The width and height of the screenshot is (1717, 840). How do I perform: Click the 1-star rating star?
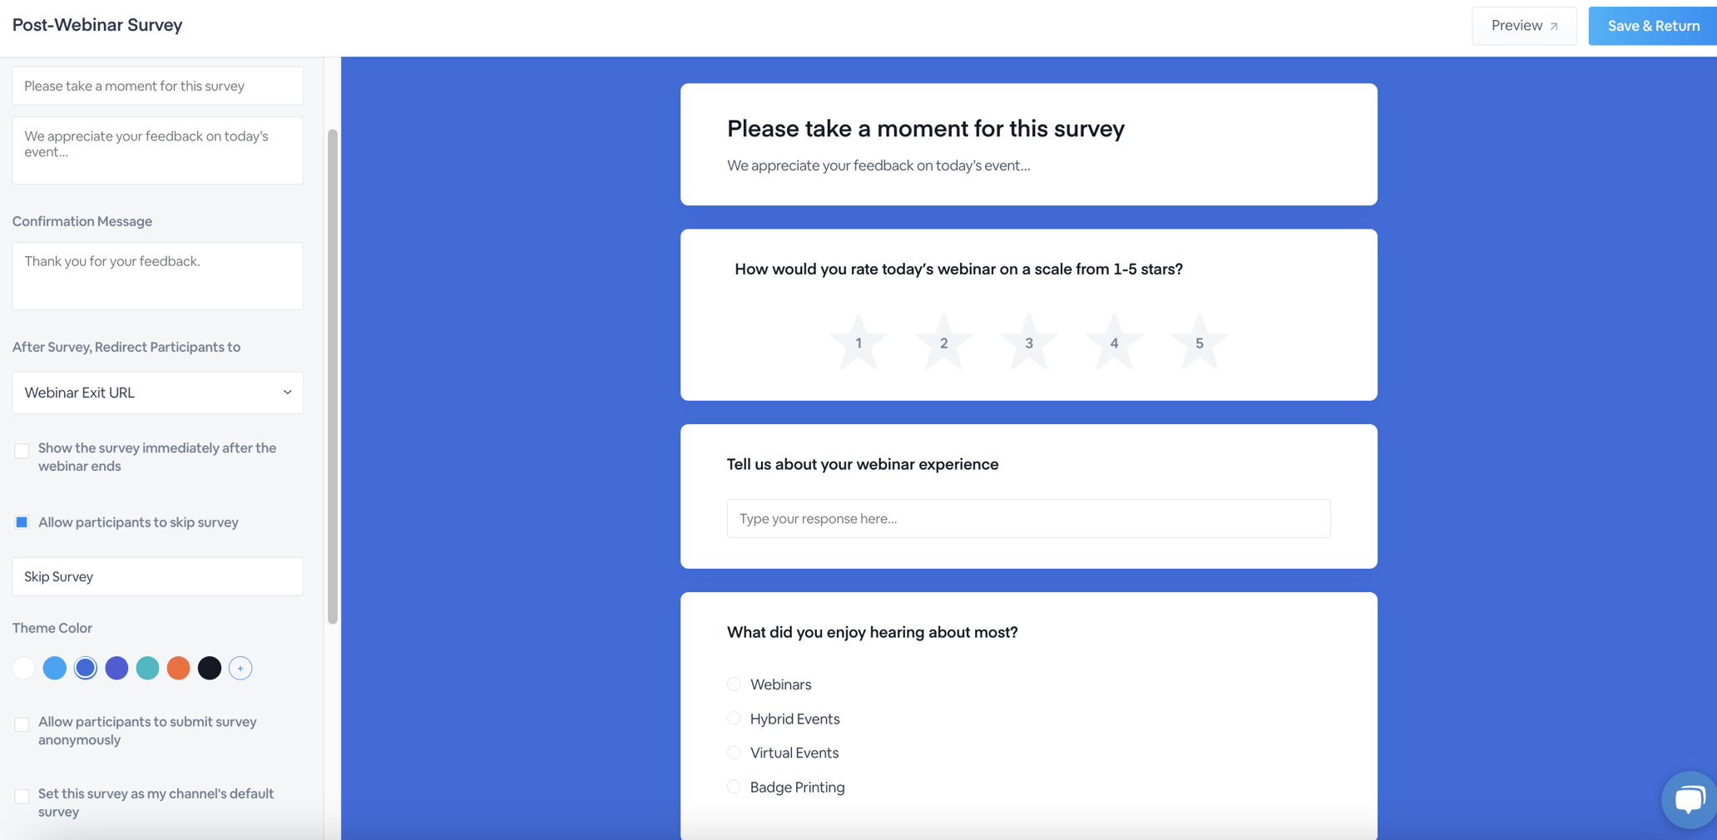pos(858,341)
